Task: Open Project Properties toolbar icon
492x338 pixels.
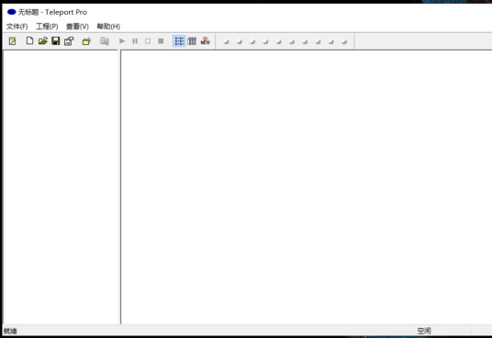Action: click(69, 41)
